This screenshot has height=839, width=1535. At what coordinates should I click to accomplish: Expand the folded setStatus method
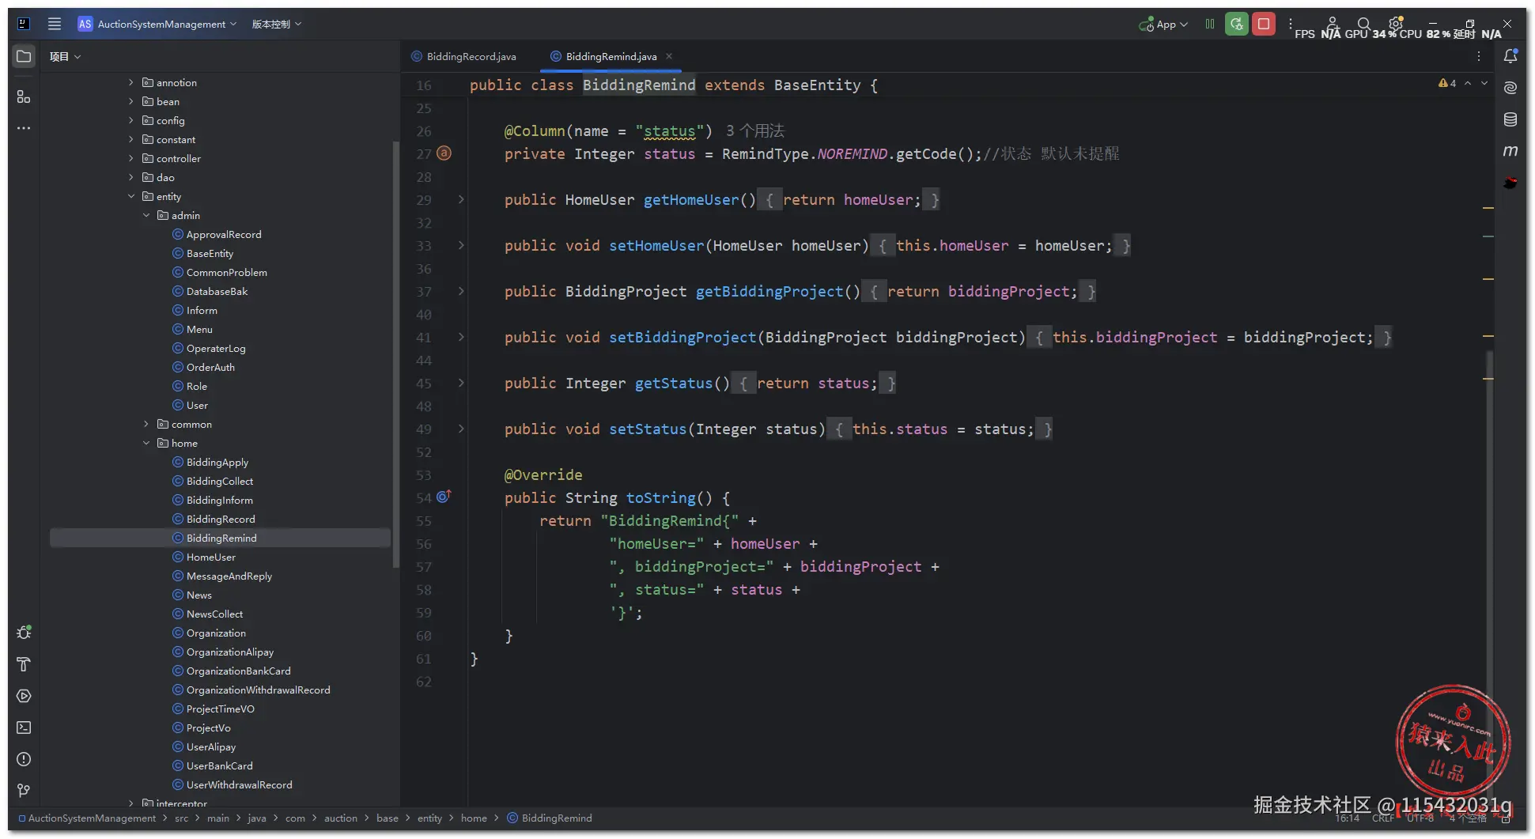[x=461, y=429]
